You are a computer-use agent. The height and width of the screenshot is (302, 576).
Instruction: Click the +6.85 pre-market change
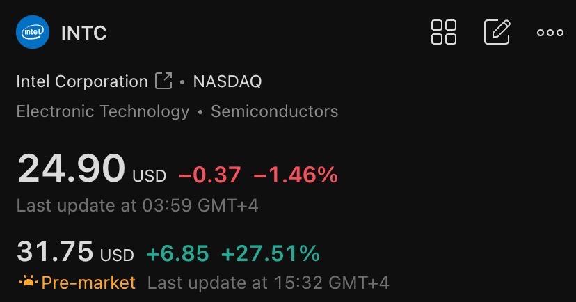pos(178,253)
